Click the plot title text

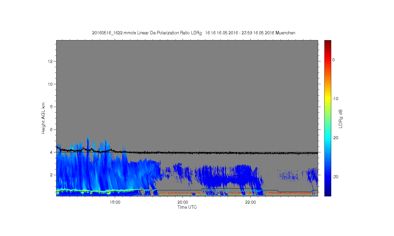194,33
